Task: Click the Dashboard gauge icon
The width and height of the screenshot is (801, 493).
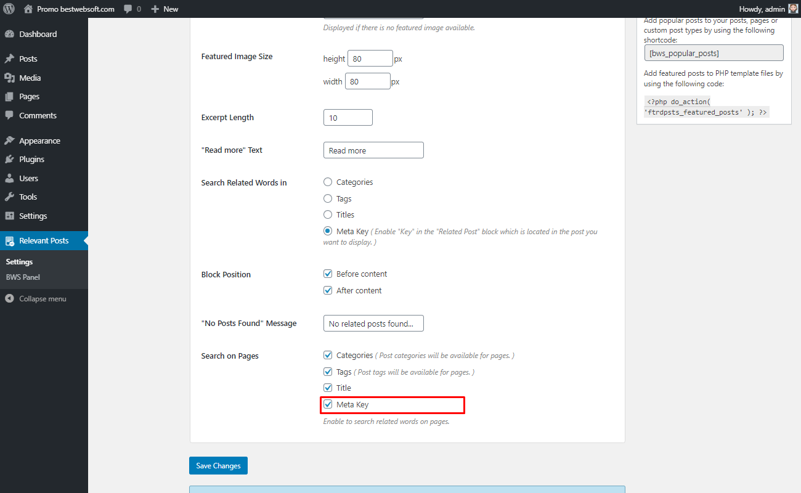Action: pos(9,34)
